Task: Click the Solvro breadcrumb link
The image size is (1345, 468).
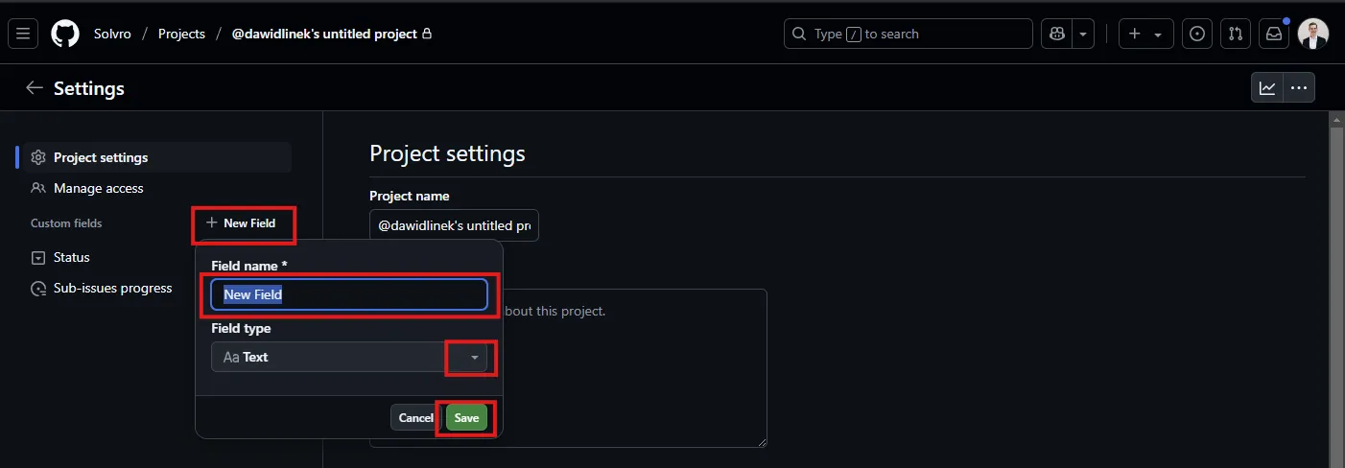Action: (x=112, y=34)
